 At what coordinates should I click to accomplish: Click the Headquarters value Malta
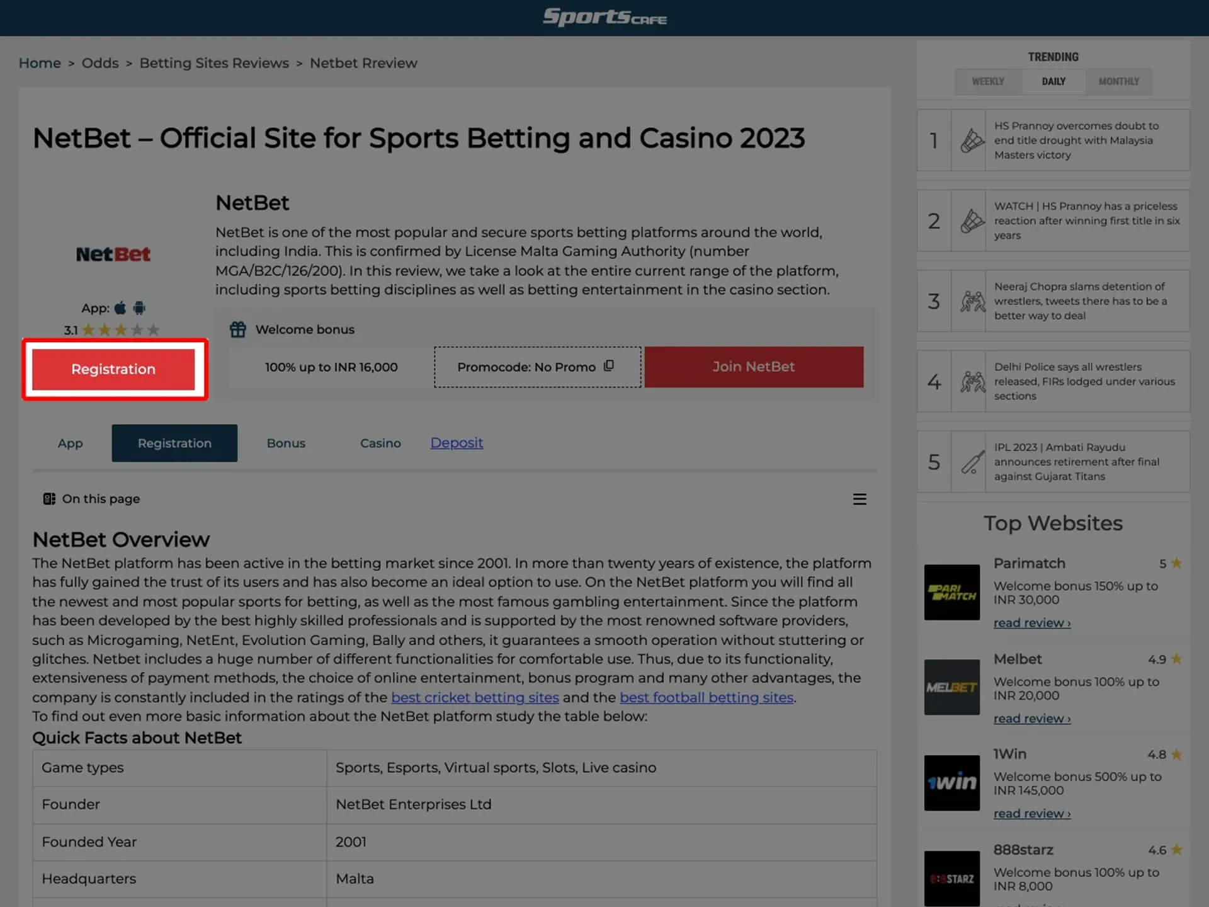(355, 879)
